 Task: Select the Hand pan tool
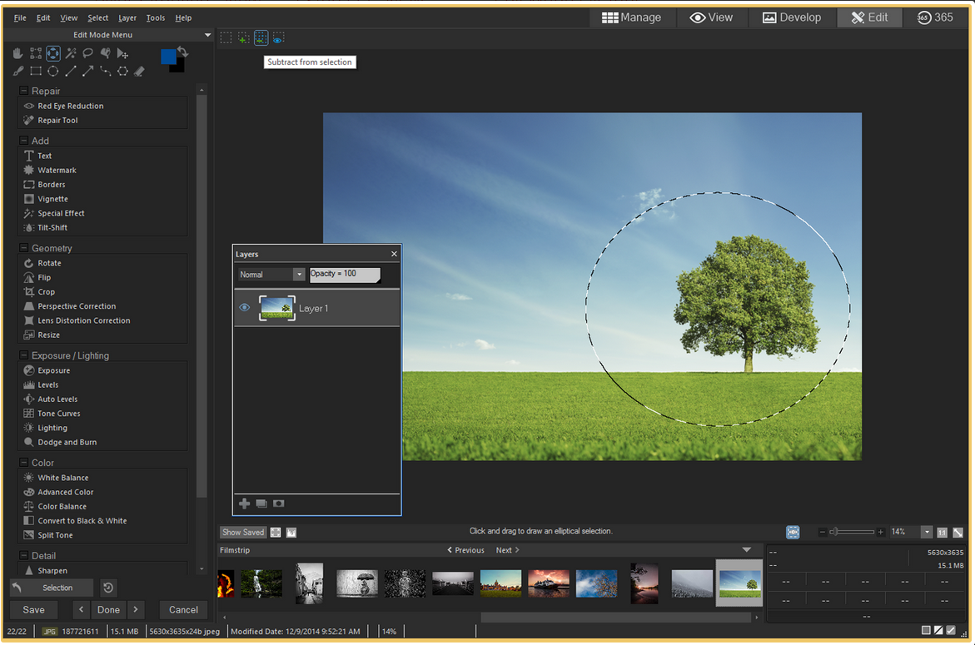pyautogui.click(x=18, y=53)
